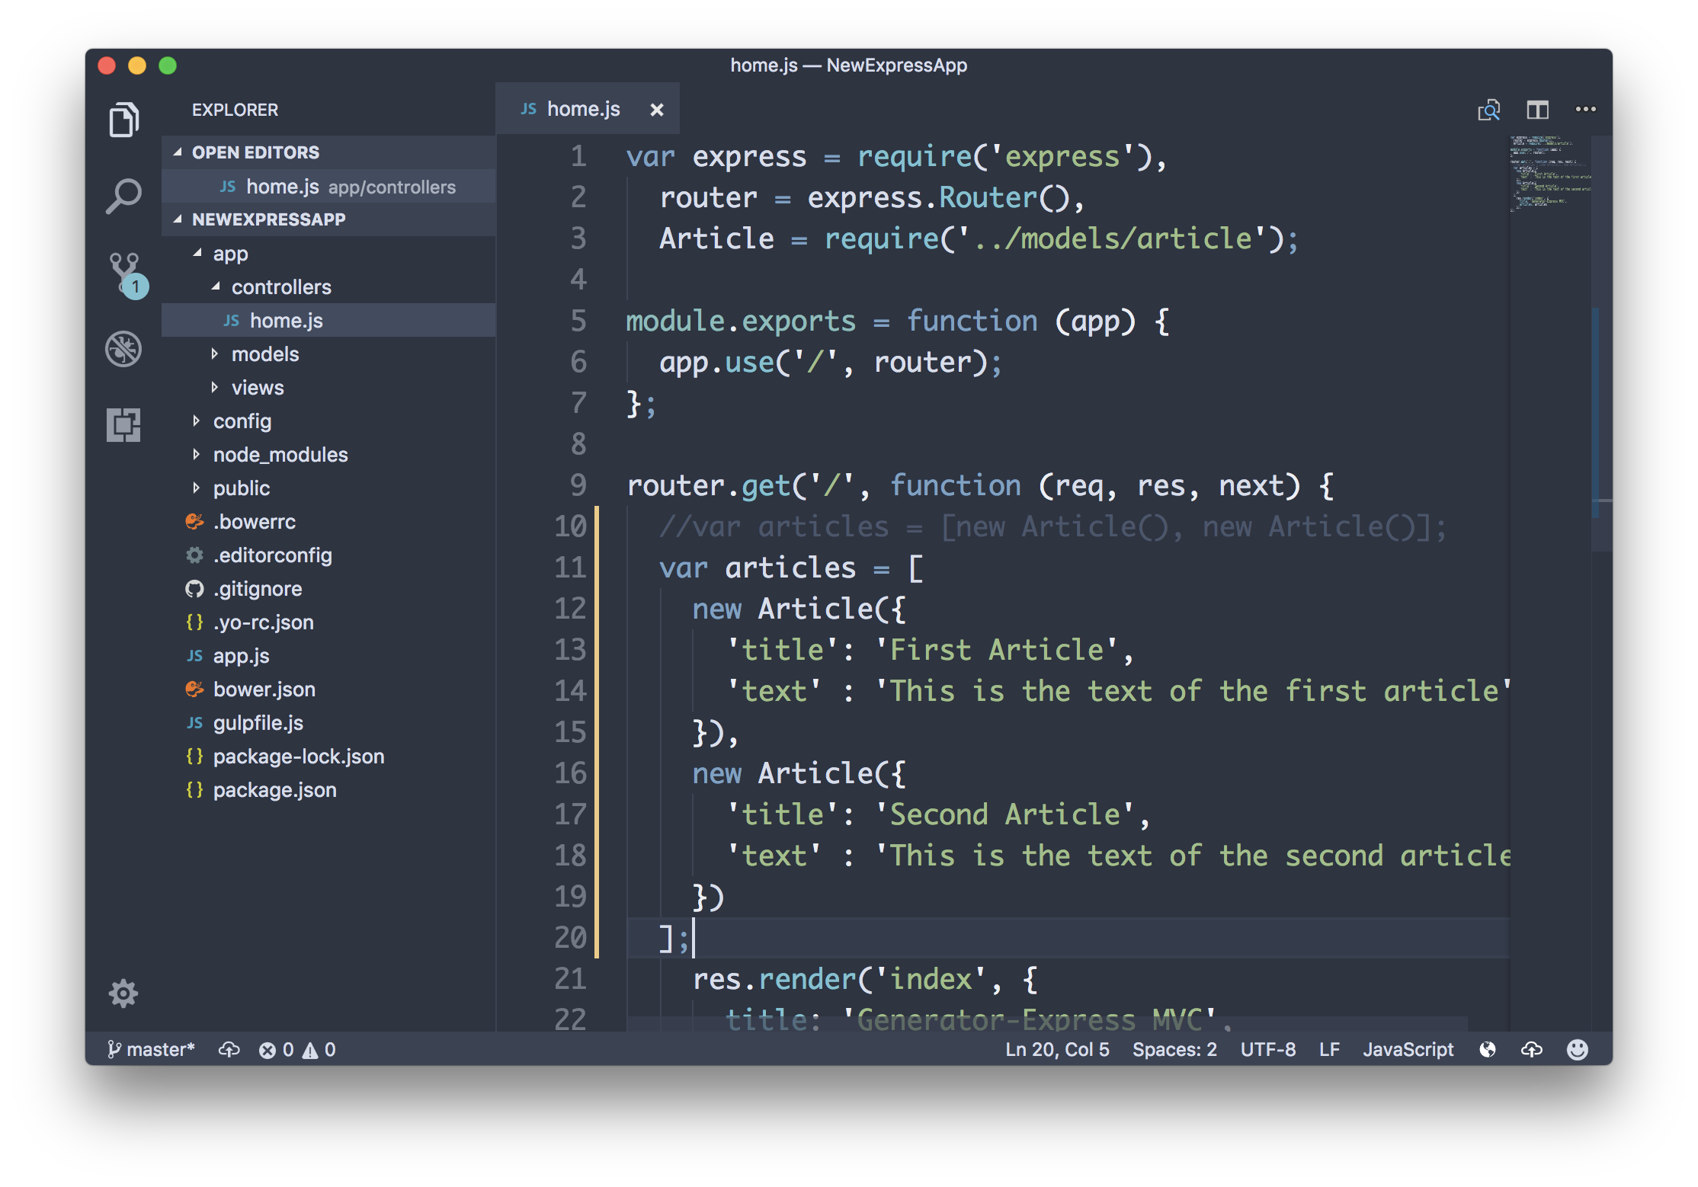Click the feedback smiley icon

[x=1577, y=1049]
